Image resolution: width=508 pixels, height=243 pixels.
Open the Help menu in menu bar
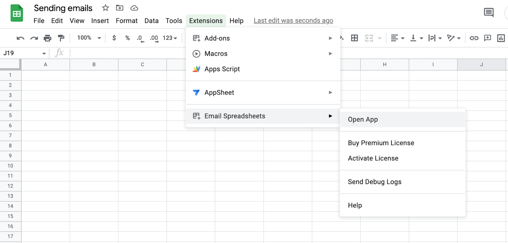tap(237, 21)
